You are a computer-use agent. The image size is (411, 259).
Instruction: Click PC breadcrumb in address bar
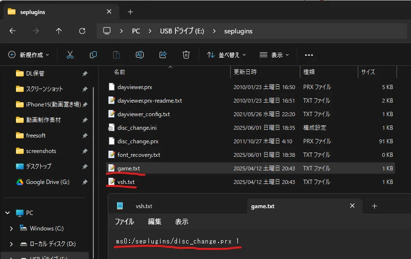[x=136, y=31]
